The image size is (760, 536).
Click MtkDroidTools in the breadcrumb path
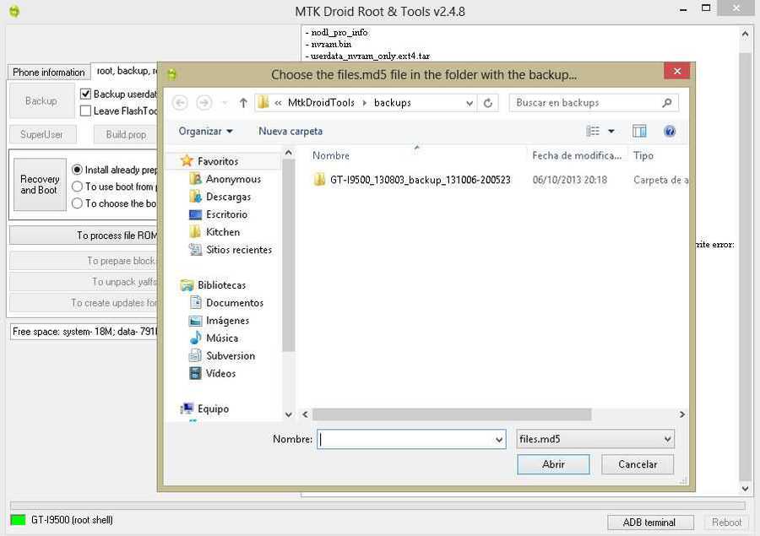click(x=321, y=103)
